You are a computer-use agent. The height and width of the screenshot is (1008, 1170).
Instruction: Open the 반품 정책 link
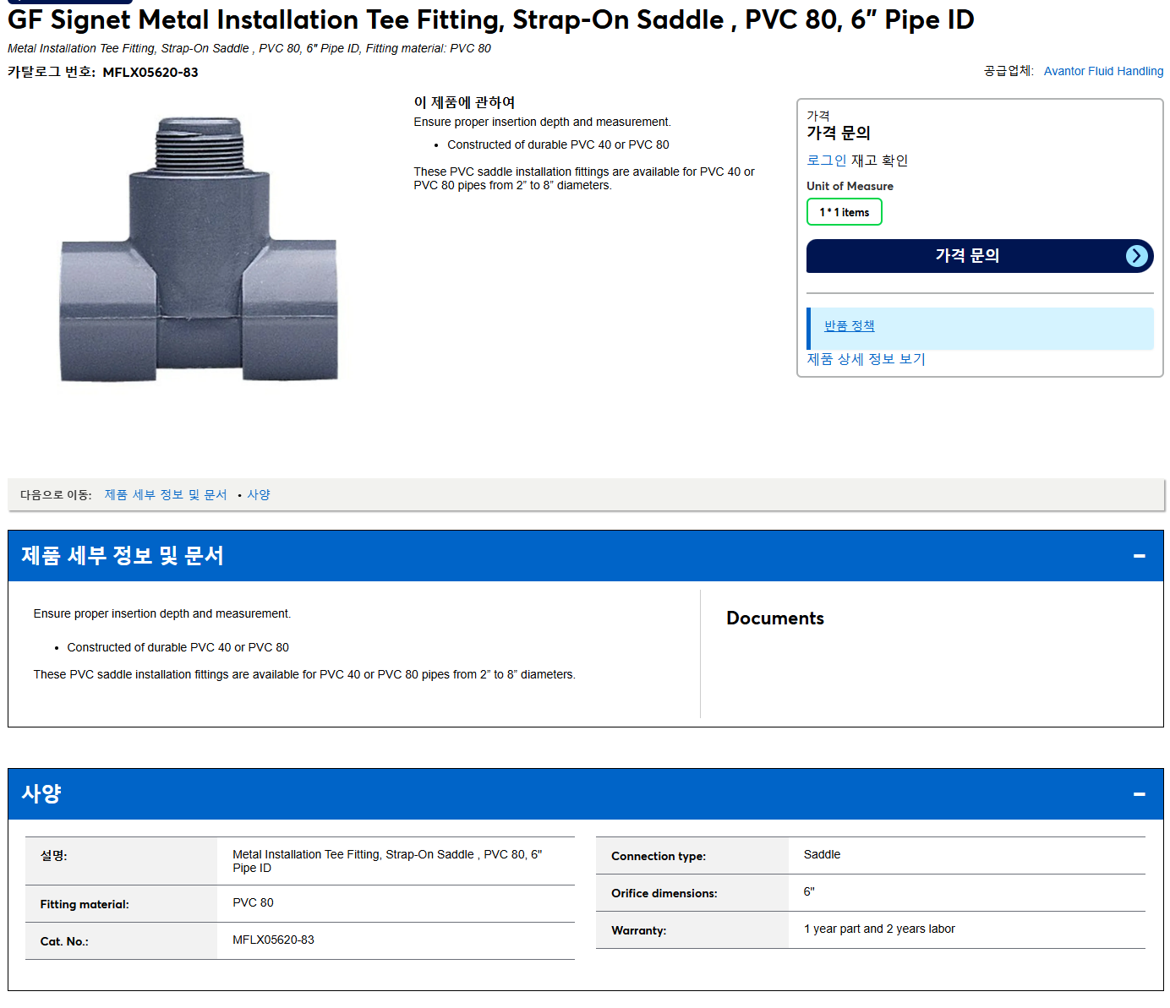tap(849, 326)
